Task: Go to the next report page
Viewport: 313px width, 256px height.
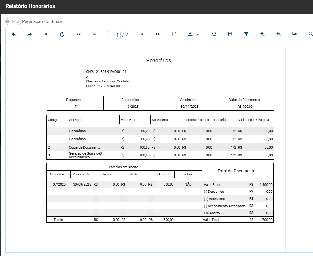Action: (141, 34)
